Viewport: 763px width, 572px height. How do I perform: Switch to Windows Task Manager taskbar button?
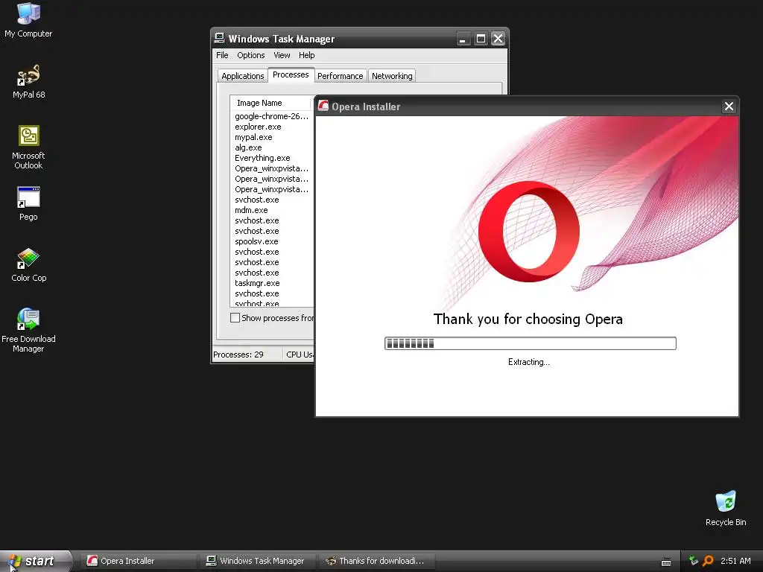point(256,561)
